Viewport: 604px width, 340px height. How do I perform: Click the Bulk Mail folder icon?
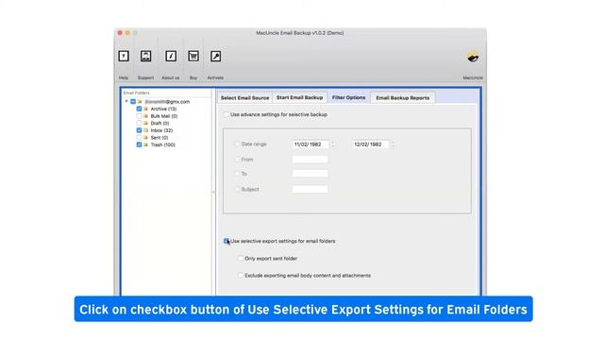tap(146, 116)
